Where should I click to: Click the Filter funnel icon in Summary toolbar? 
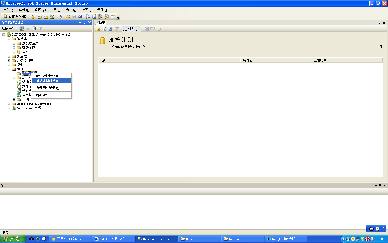pos(117,29)
